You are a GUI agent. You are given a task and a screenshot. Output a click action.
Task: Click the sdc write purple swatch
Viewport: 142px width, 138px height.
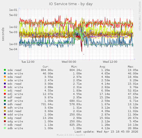point(5,87)
